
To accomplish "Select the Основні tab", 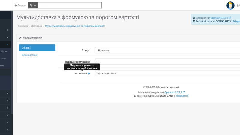I will coord(37,48).
